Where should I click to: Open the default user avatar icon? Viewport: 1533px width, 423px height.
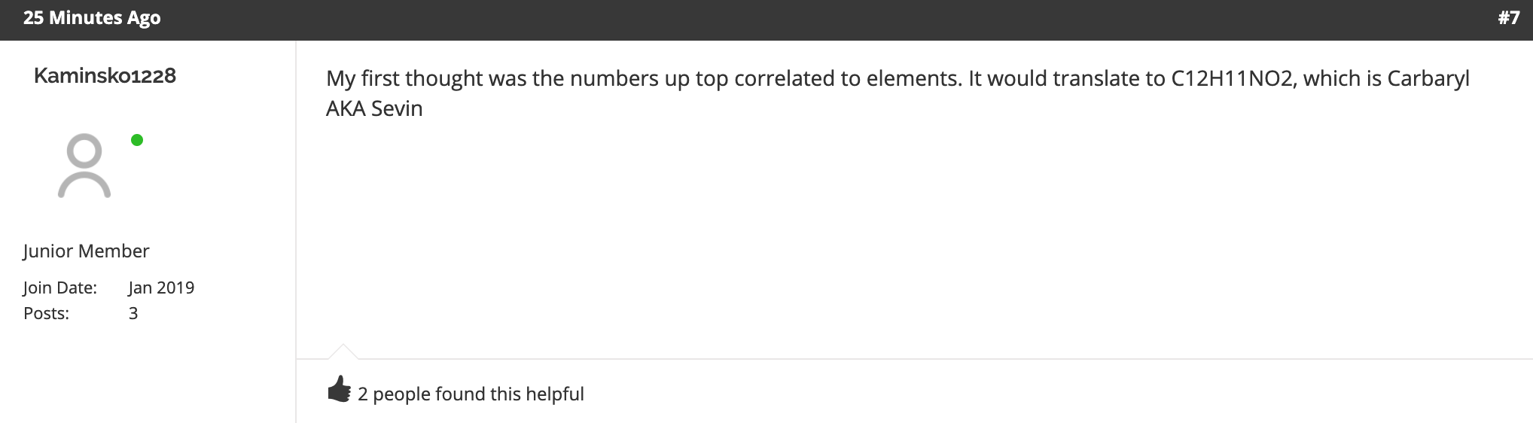[x=84, y=166]
